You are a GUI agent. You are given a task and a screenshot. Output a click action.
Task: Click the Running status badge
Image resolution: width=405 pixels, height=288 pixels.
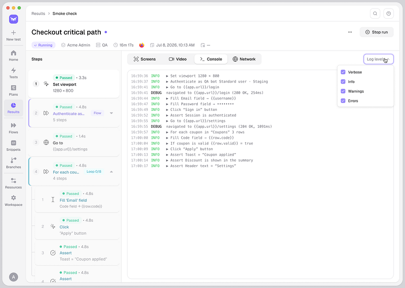click(x=43, y=45)
